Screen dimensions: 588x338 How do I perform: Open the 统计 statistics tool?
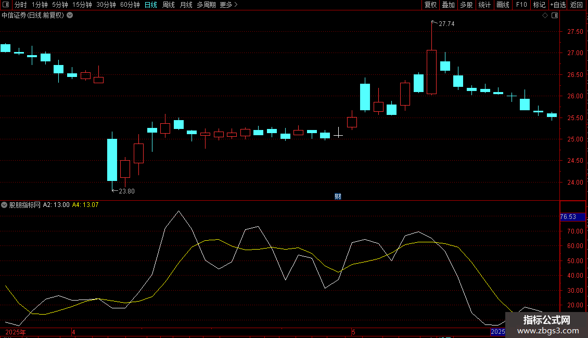point(484,5)
